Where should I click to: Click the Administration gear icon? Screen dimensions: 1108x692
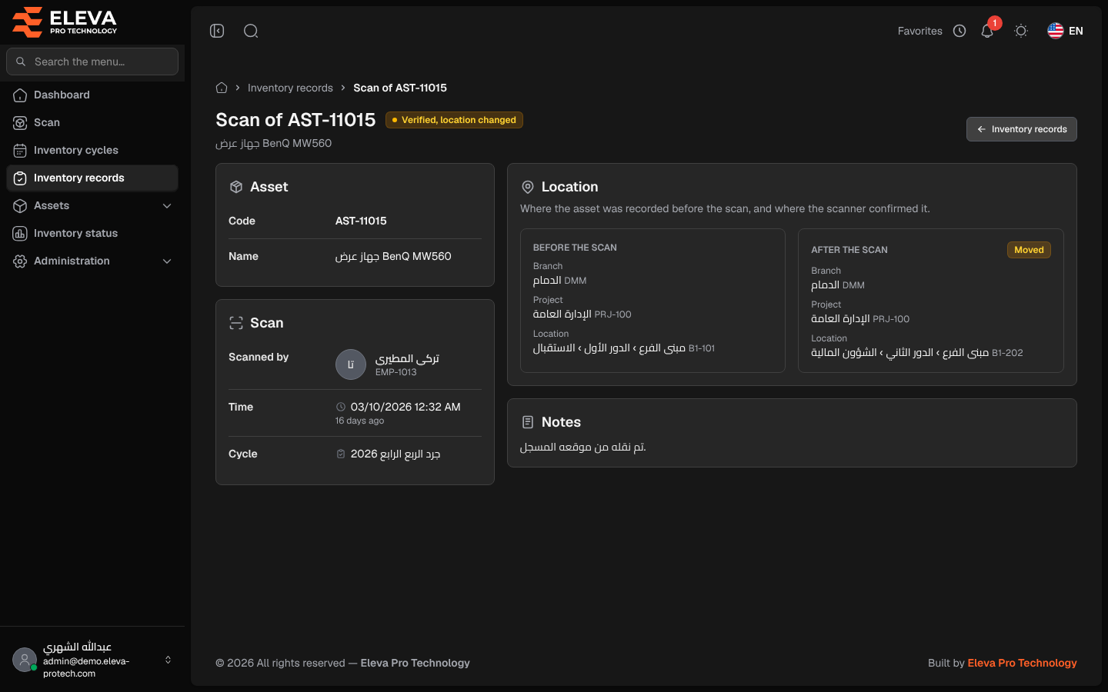click(x=20, y=261)
